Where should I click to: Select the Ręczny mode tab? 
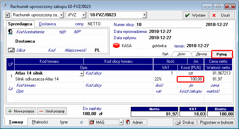(x=201, y=54)
